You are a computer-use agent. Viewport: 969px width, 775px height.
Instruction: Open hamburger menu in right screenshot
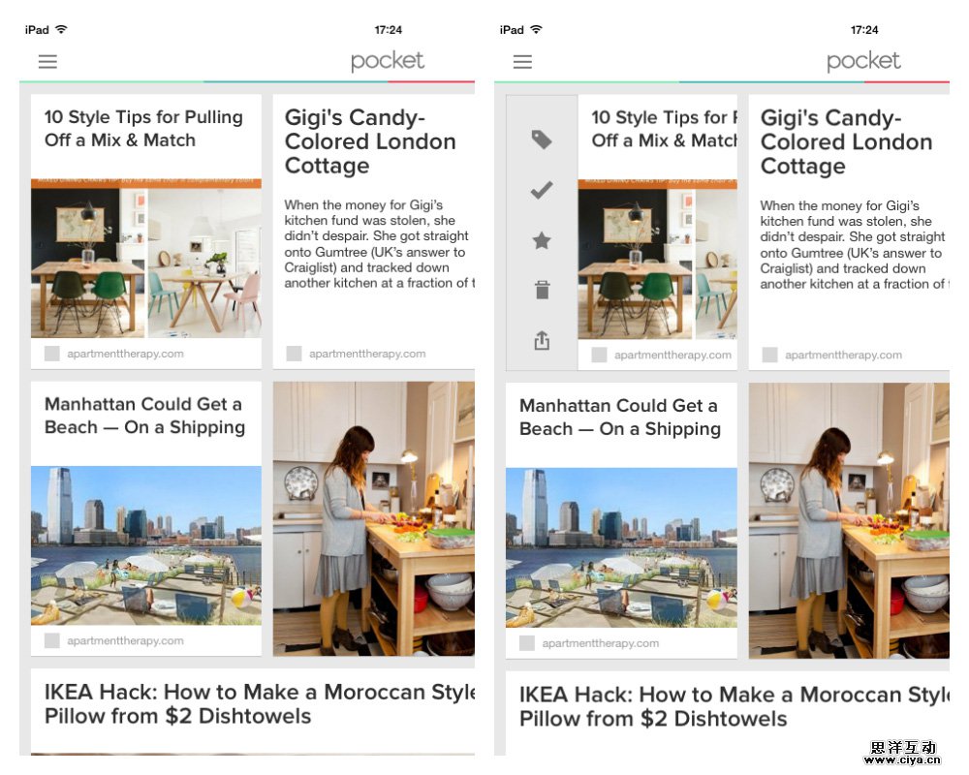coord(522,61)
